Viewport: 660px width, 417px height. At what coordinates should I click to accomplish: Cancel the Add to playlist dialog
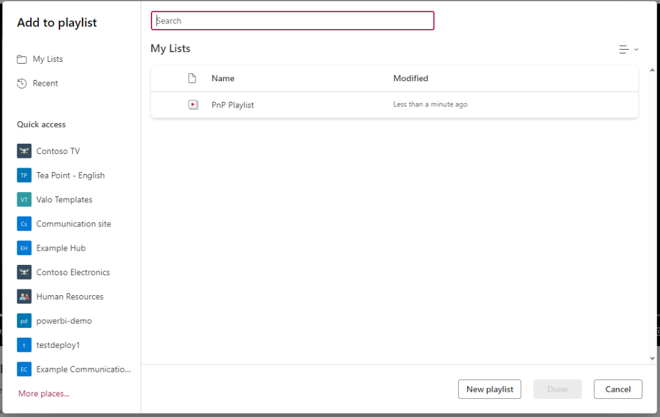(x=618, y=389)
